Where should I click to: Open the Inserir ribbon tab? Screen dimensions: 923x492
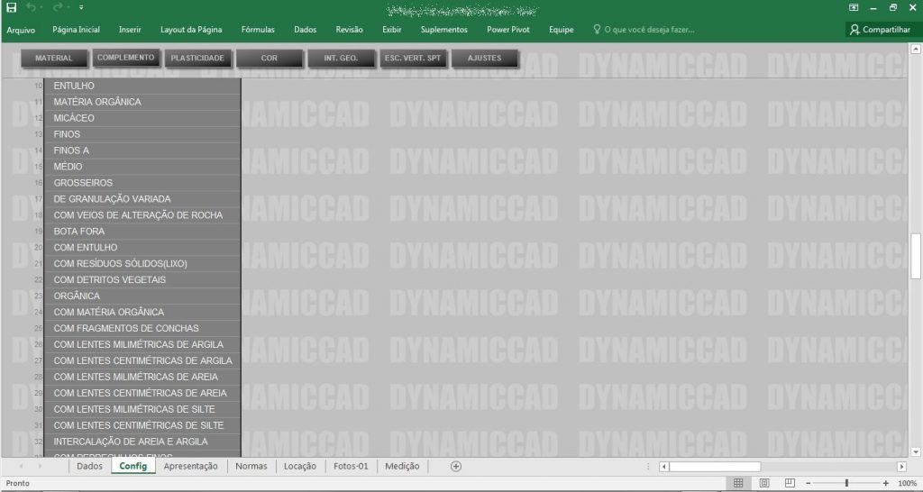click(x=130, y=30)
